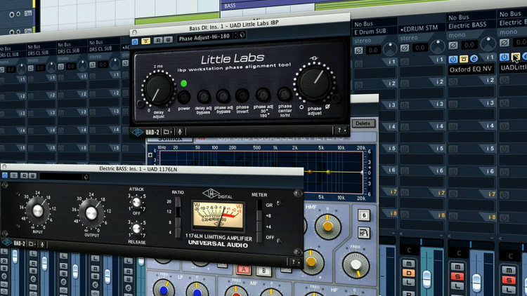527x296 pixels.
Task: Click the Oxford EQ band 6 button
Action: point(364,215)
